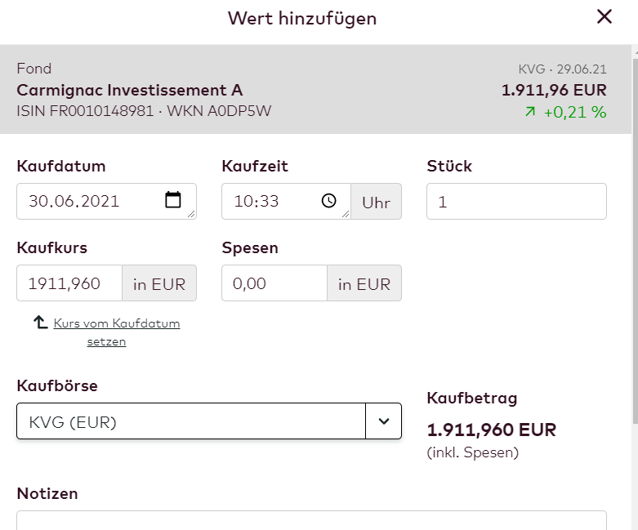The image size is (638, 530).
Task: Click the green price trend arrow
Action: pos(530,113)
